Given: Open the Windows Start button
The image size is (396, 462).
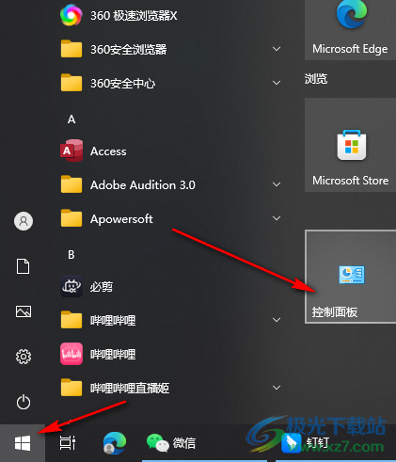Looking at the screenshot, I should [x=23, y=443].
